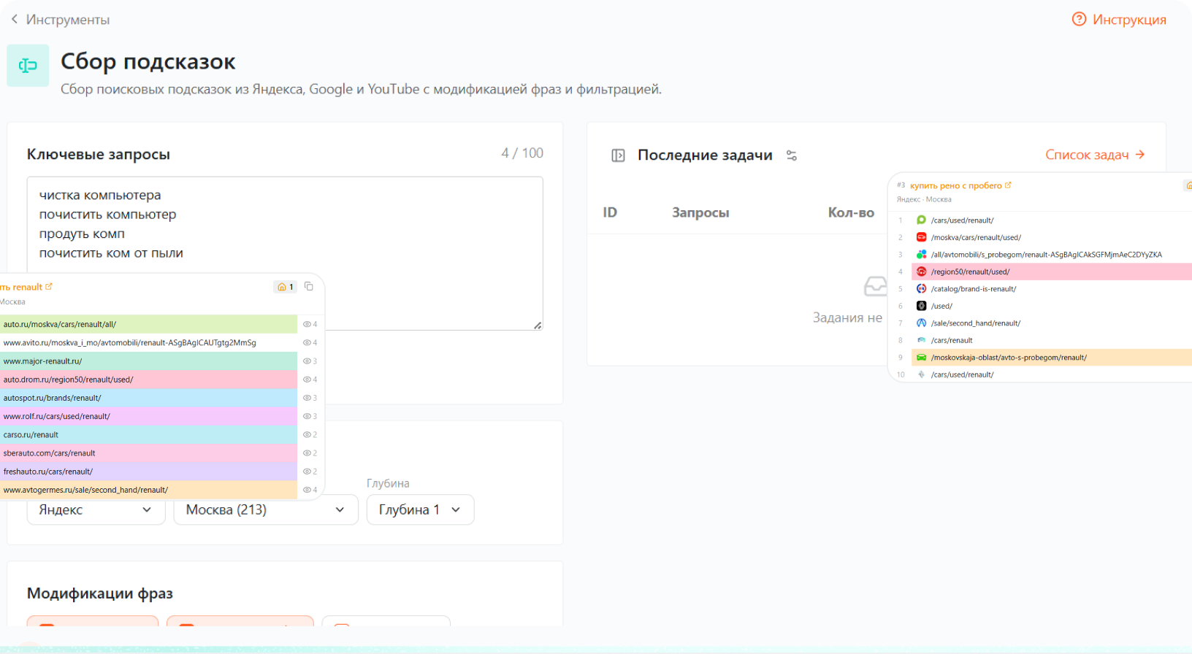The height and width of the screenshot is (654, 1192).
Task: Select the pink /region50/renault/used/ row
Action: [1052, 272]
